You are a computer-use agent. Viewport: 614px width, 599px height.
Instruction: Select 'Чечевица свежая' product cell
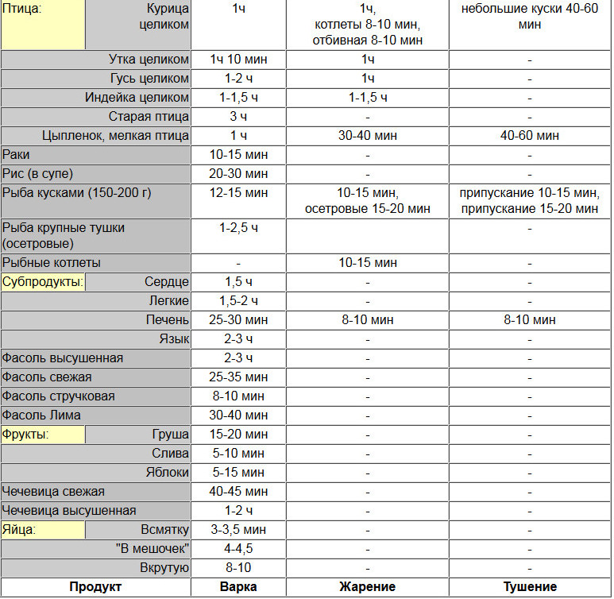click(x=95, y=492)
